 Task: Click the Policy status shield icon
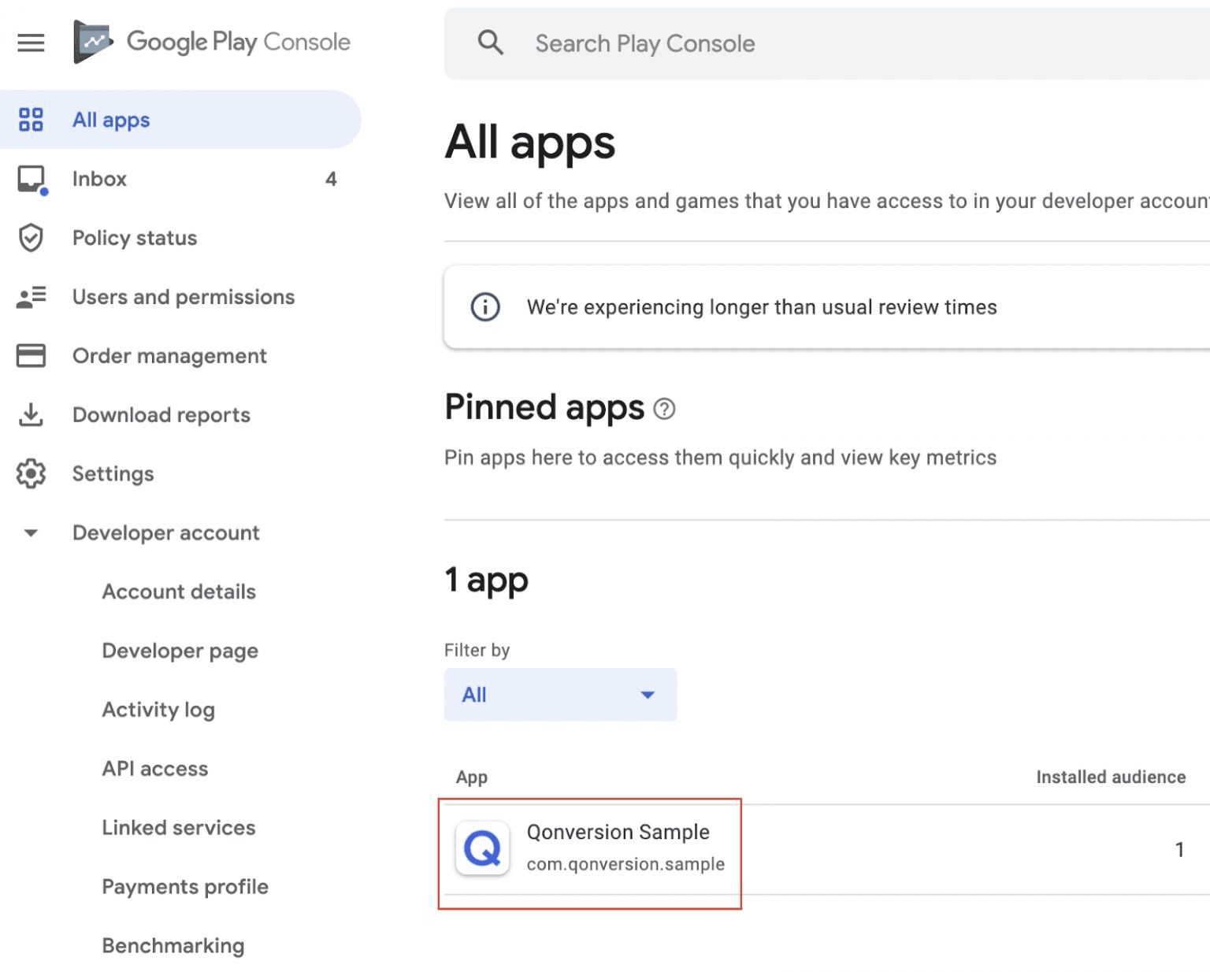[30, 238]
